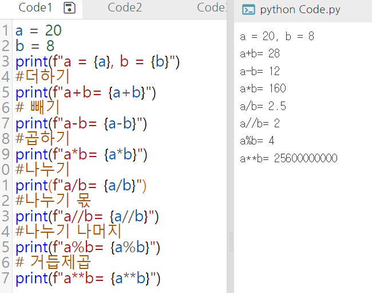Click line number 1 in the gutter
Image resolution: width=372 pixels, height=293 pixels.
click(6, 30)
